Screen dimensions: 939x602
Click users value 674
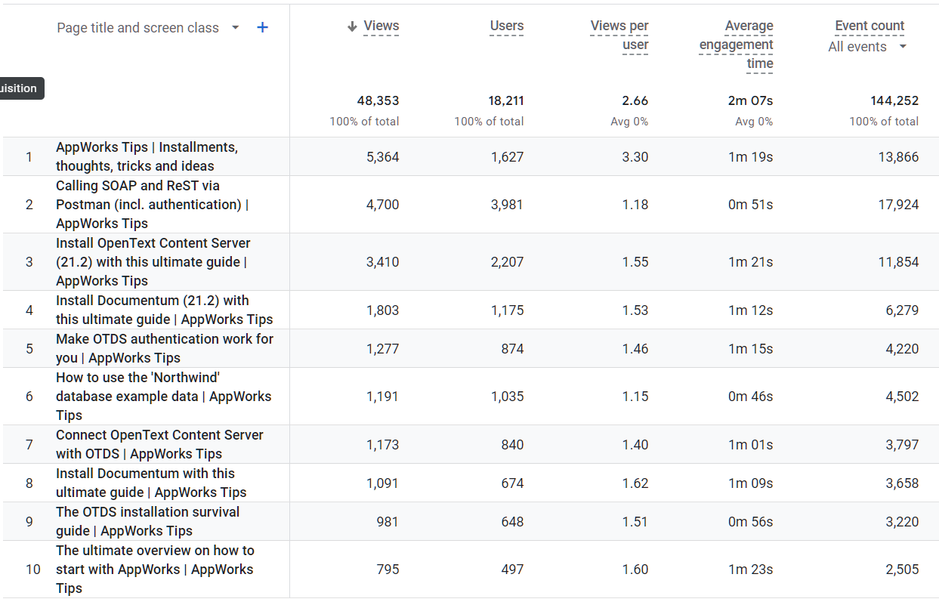point(512,483)
